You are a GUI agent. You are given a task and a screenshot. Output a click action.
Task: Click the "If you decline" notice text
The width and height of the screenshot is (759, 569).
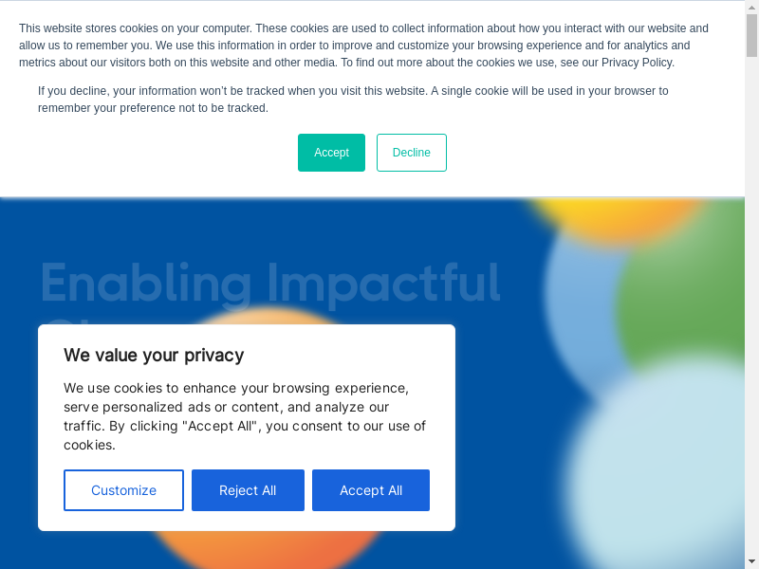[351, 99]
